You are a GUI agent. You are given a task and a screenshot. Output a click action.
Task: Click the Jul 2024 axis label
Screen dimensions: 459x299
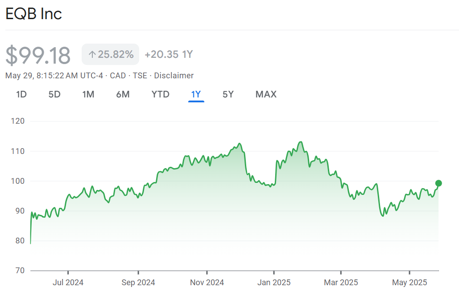(x=68, y=283)
